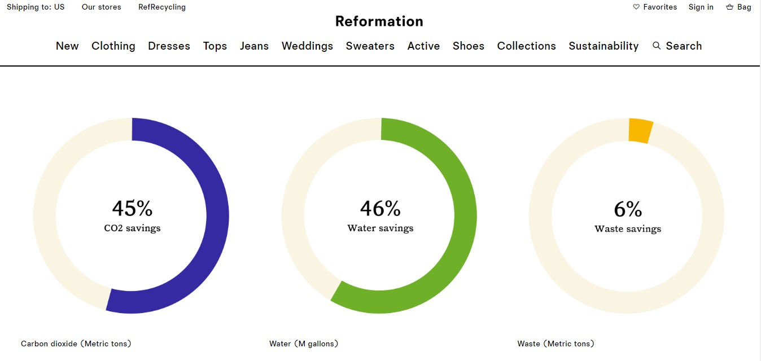The image size is (761, 361).
Task: Go to the Reformation home logo
Action: tap(379, 21)
